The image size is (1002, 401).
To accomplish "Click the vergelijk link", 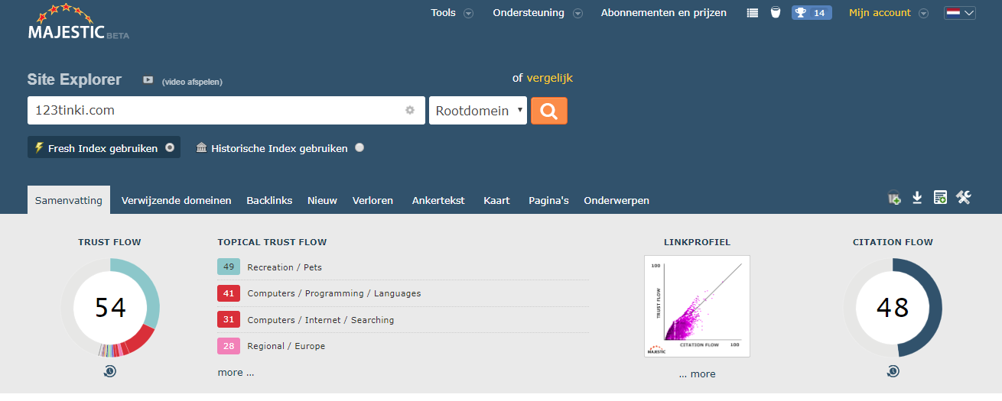I will [549, 78].
